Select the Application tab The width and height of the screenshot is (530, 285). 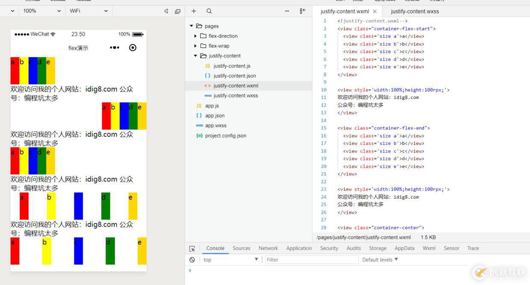pyautogui.click(x=299, y=248)
